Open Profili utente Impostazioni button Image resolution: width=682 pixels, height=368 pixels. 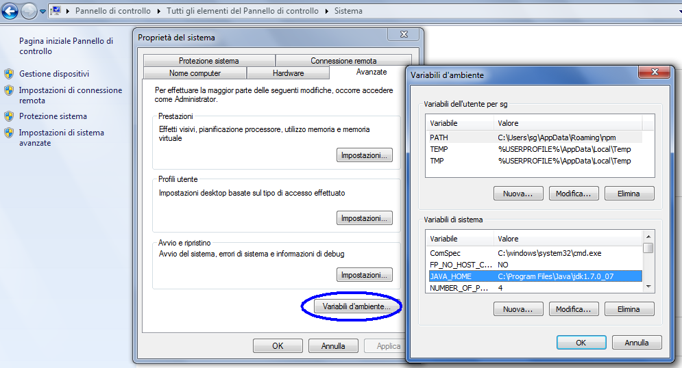[365, 218]
